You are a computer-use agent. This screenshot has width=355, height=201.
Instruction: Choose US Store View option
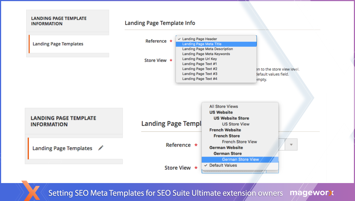click(236, 124)
